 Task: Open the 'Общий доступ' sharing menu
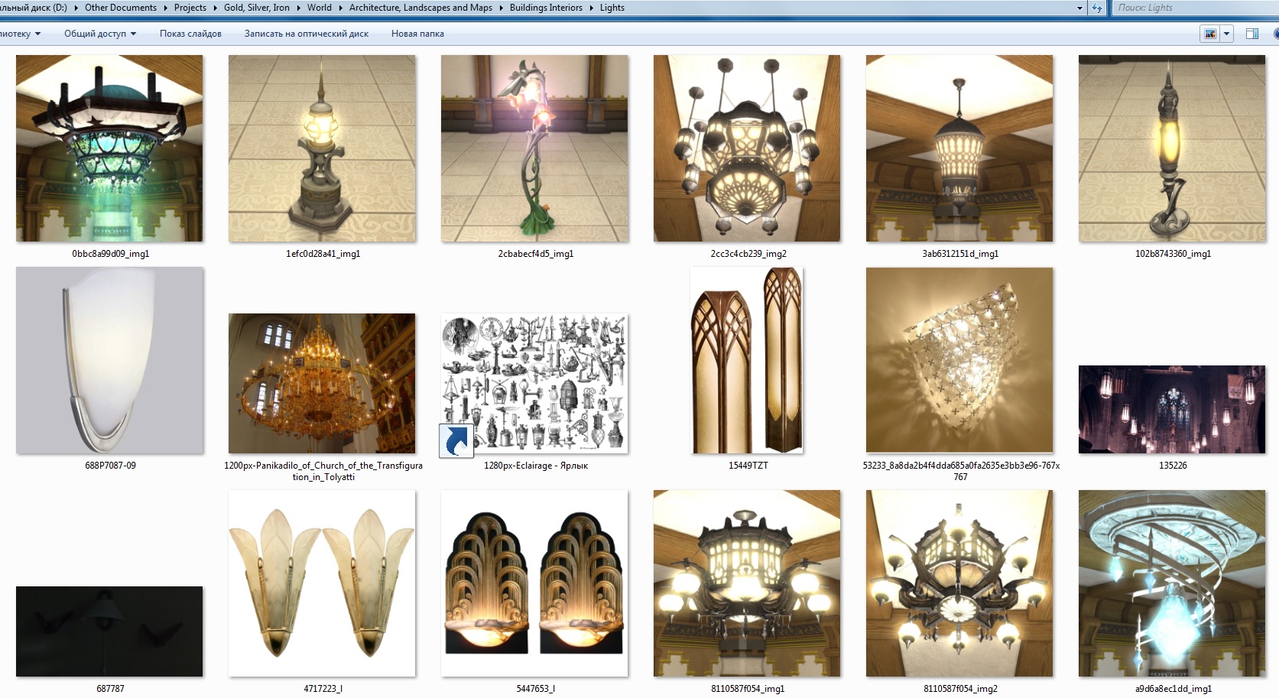(100, 34)
